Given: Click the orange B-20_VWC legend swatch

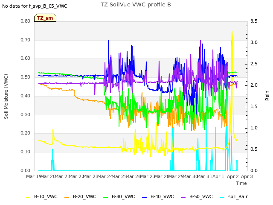Looking at the screenshot, I should (67, 197).
